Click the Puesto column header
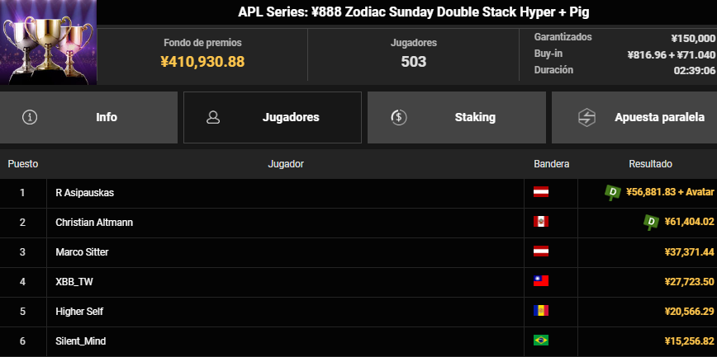Image resolution: width=717 pixels, height=357 pixels. click(23, 164)
